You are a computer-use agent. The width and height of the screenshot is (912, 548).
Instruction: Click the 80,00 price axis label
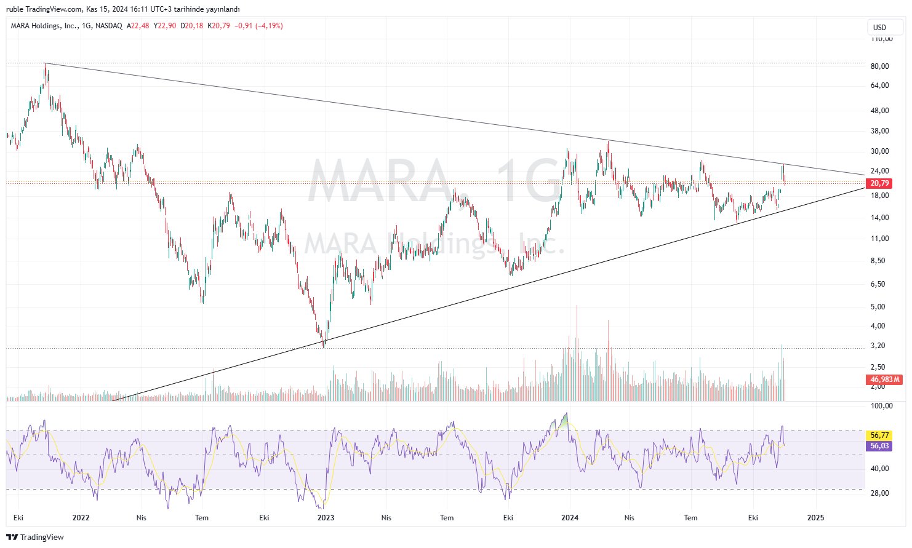pyautogui.click(x=880, y=66)
